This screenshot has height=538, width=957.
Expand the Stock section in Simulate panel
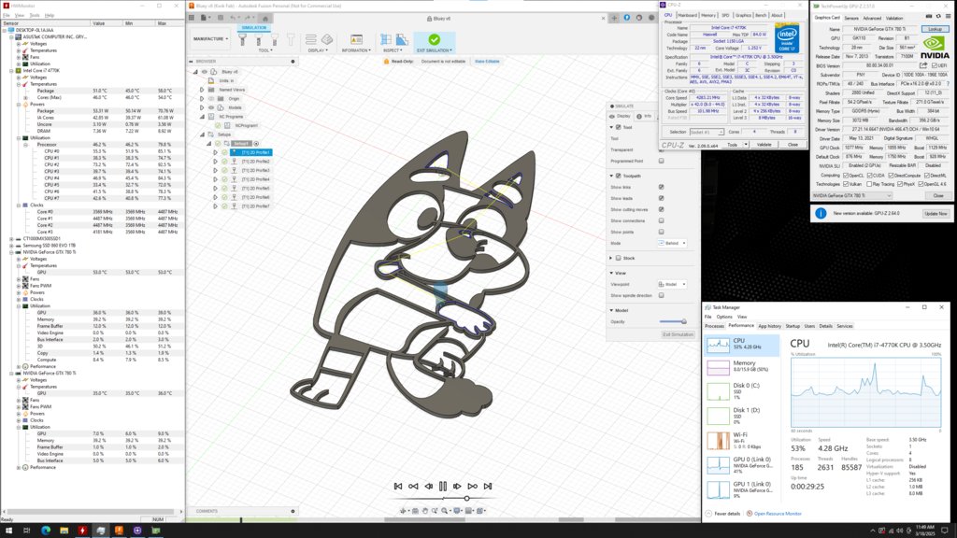coord(611,258)
